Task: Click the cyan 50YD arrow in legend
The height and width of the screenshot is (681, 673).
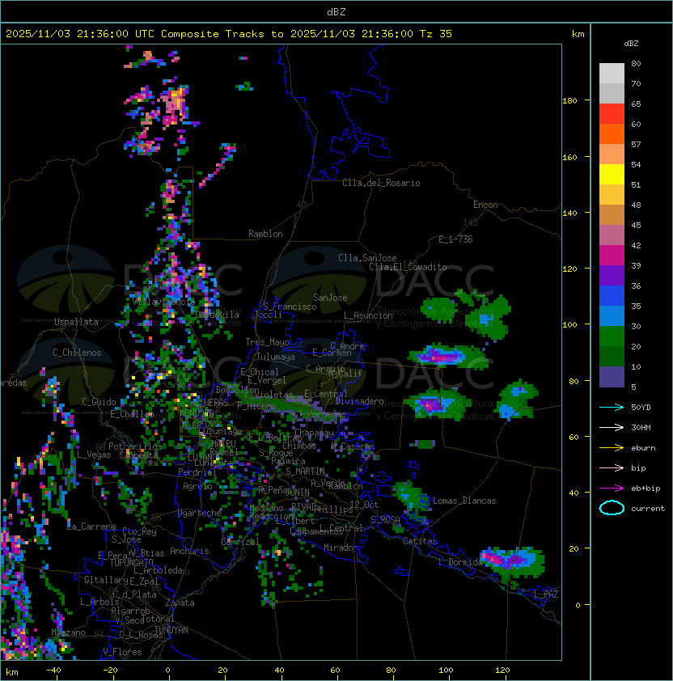Action: (x=612, y=407)
